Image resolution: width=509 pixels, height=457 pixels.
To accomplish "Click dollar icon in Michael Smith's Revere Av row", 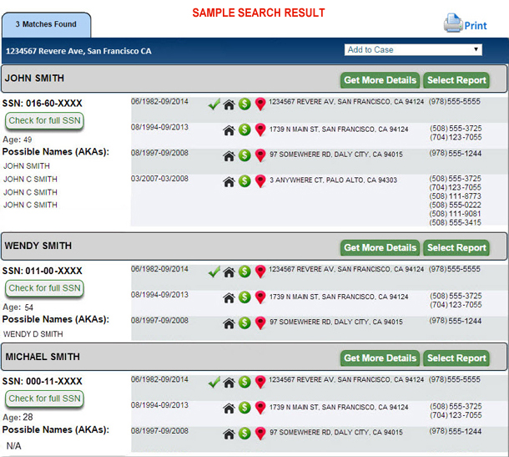I will click(x=244, y=382).
